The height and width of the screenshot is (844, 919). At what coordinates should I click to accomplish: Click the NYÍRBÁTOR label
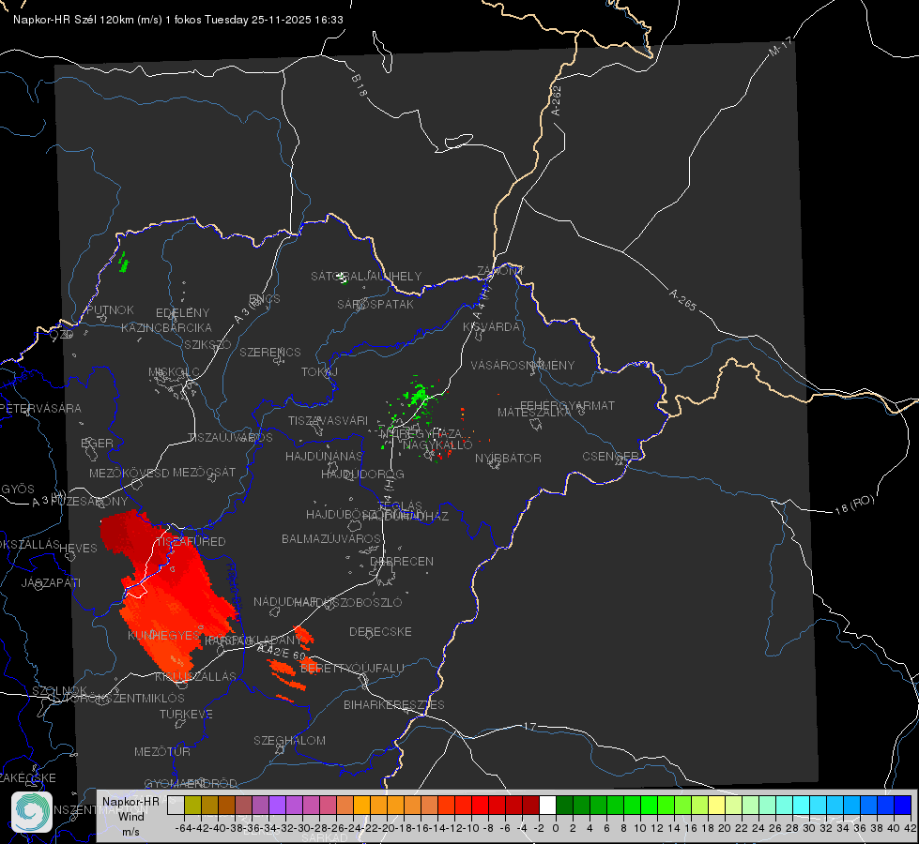[508, 458]
